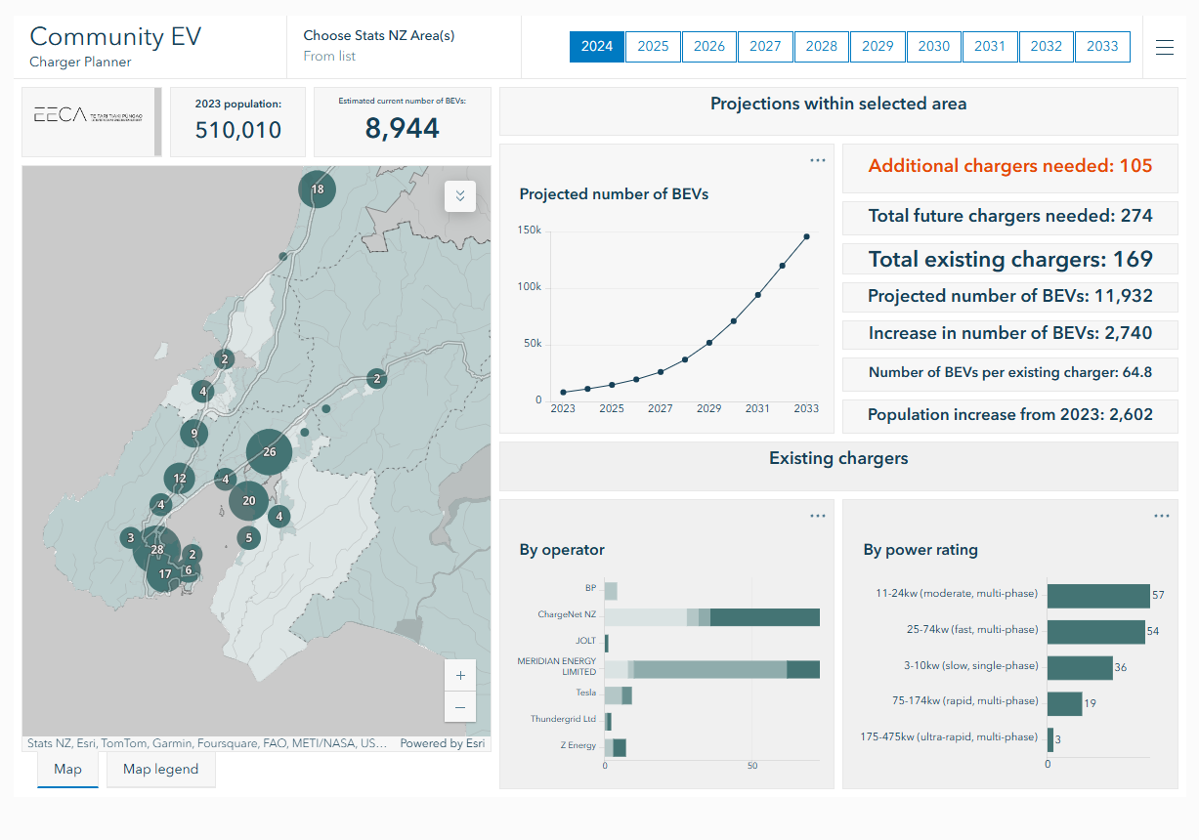Select the map cluster marked 12
1199x840 pixels.
(x=180, y=479)
